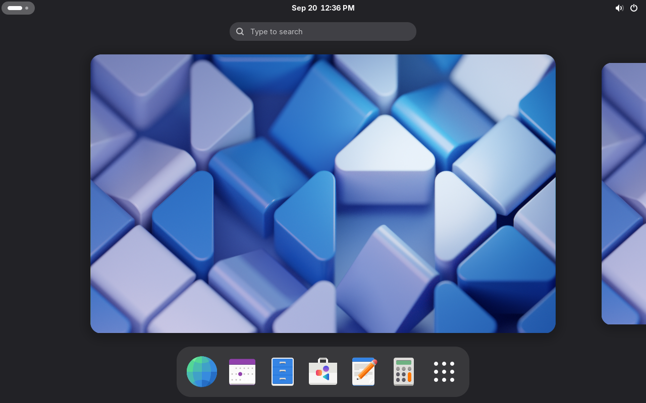
Task: Select the active workspace pill indicator
Action: click(15, 8)
